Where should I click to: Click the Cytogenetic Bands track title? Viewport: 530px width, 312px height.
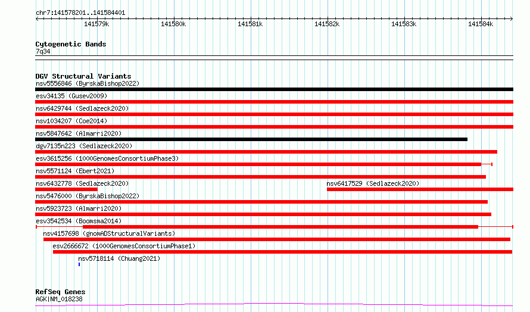coord(71,44)
